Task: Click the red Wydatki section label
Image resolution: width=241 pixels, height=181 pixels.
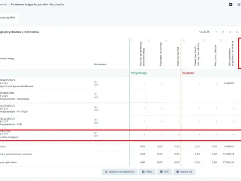Action: pos(188,73)
